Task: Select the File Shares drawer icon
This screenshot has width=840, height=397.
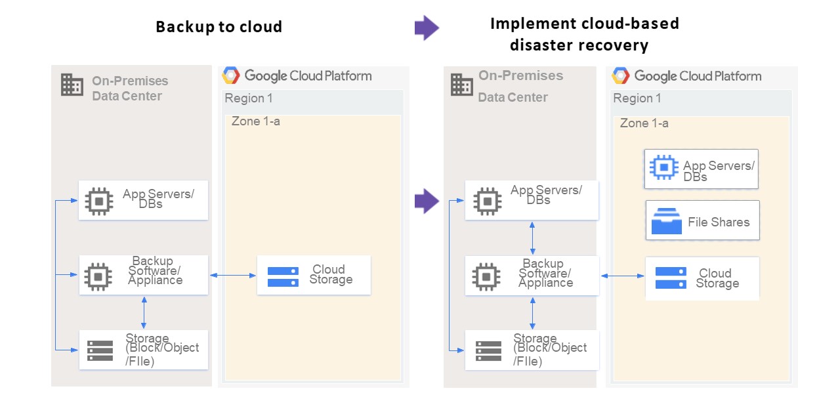Action: point(666,221)
